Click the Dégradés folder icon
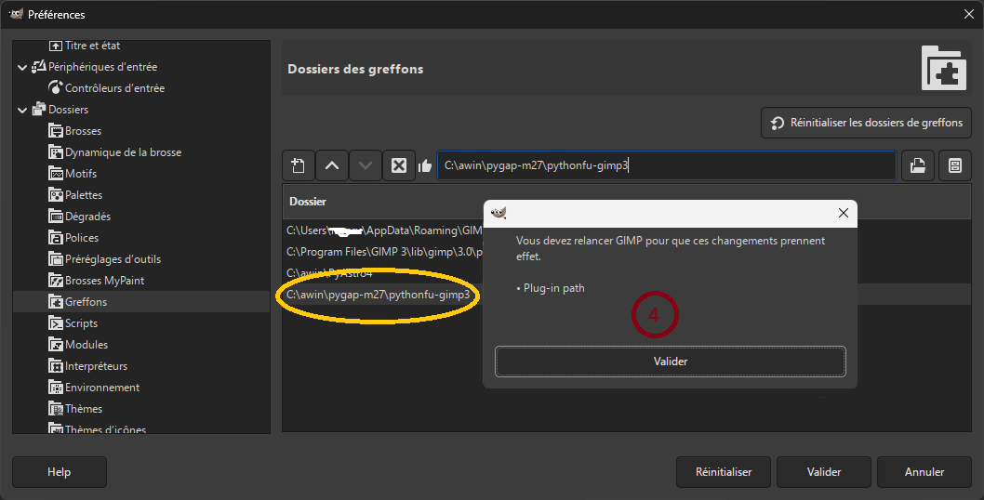984x500 pixels. [x=56, y=216]
